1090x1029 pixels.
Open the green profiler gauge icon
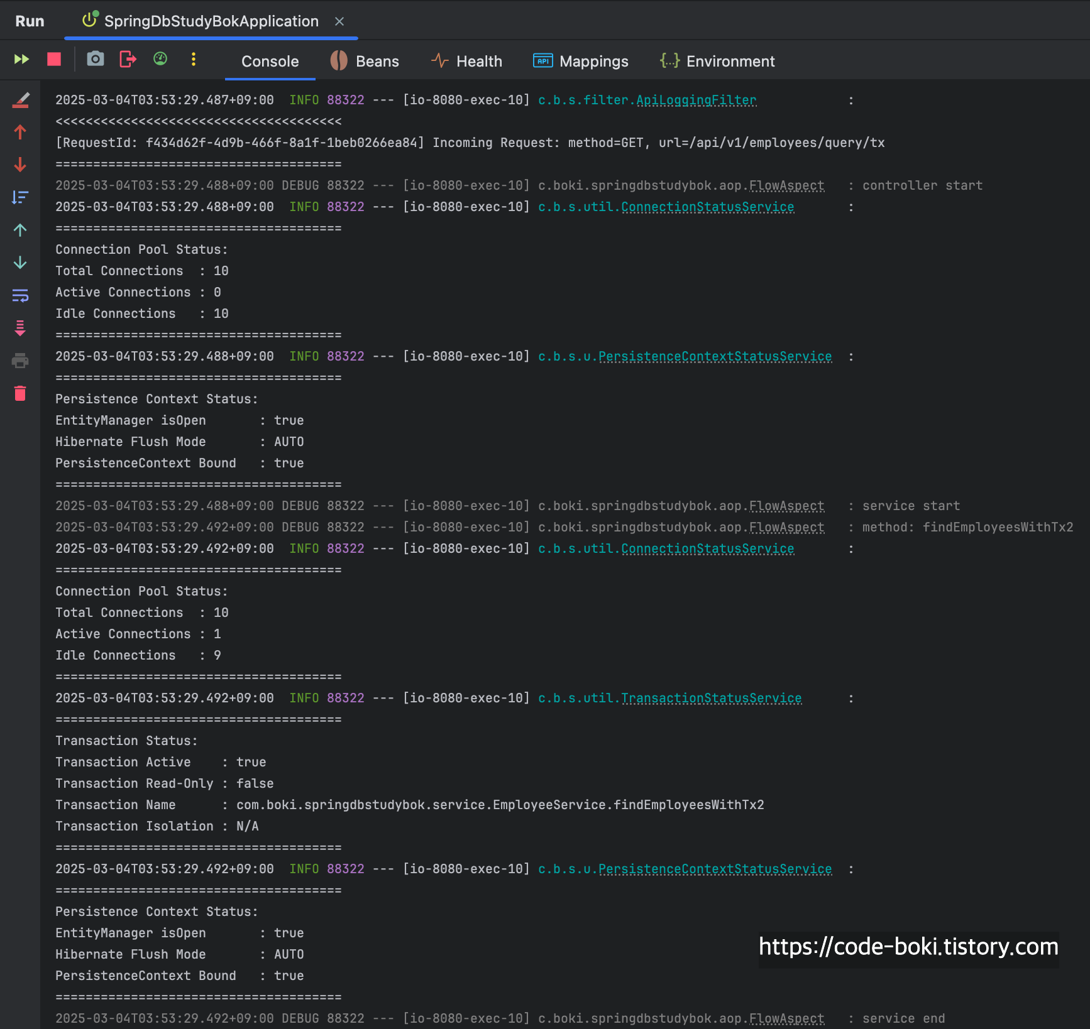[x=160, y=59]
